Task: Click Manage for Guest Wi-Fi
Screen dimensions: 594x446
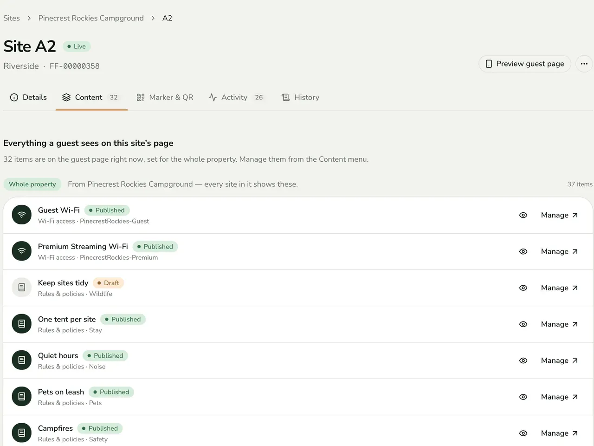Action: (x=559, y=215)
